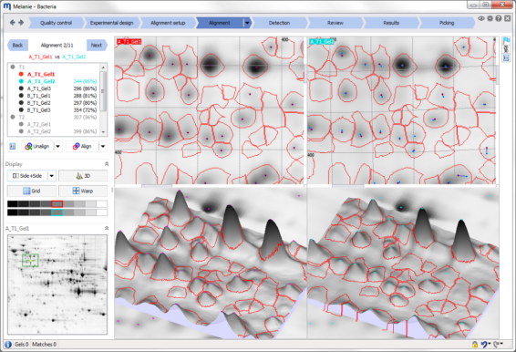Open the Results step
The height and width of the screenshot is (352, 516).
(x=391, y=23)
